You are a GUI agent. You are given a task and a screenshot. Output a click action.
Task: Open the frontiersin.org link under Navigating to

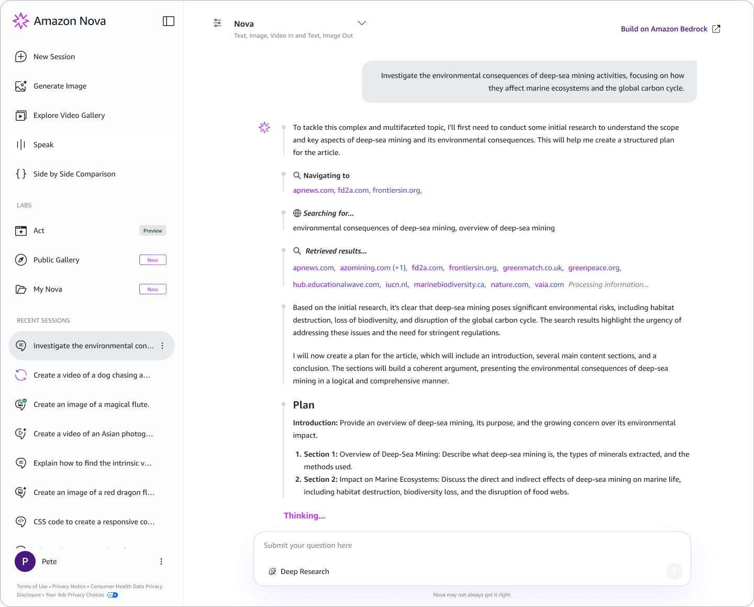click(x=396, y=190)
